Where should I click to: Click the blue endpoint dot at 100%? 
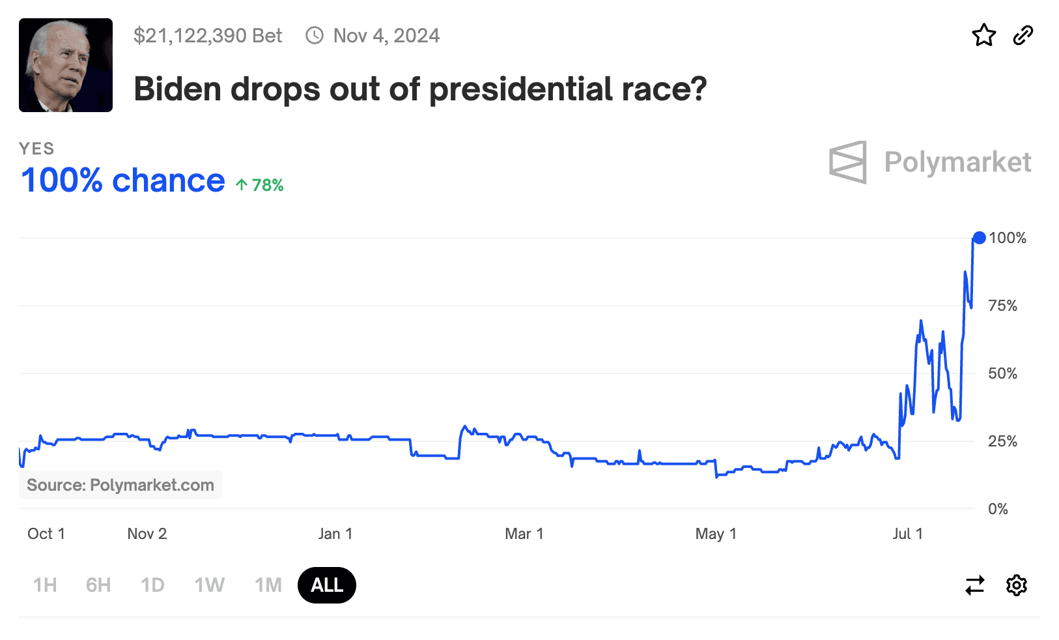[x=979, y=238]
